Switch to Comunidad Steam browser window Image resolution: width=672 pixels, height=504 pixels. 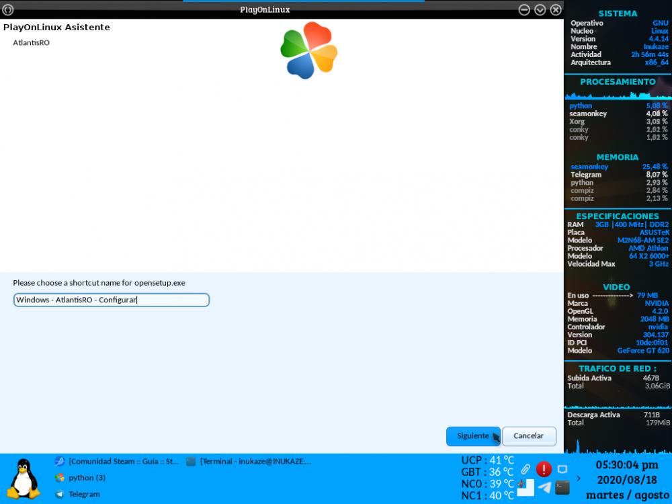coord(118,462)
